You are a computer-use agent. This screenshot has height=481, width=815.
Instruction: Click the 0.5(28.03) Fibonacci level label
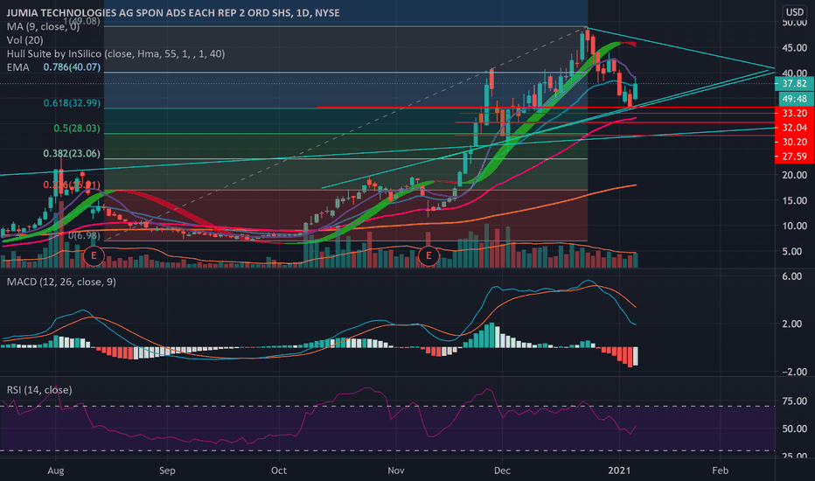[77, 129]
